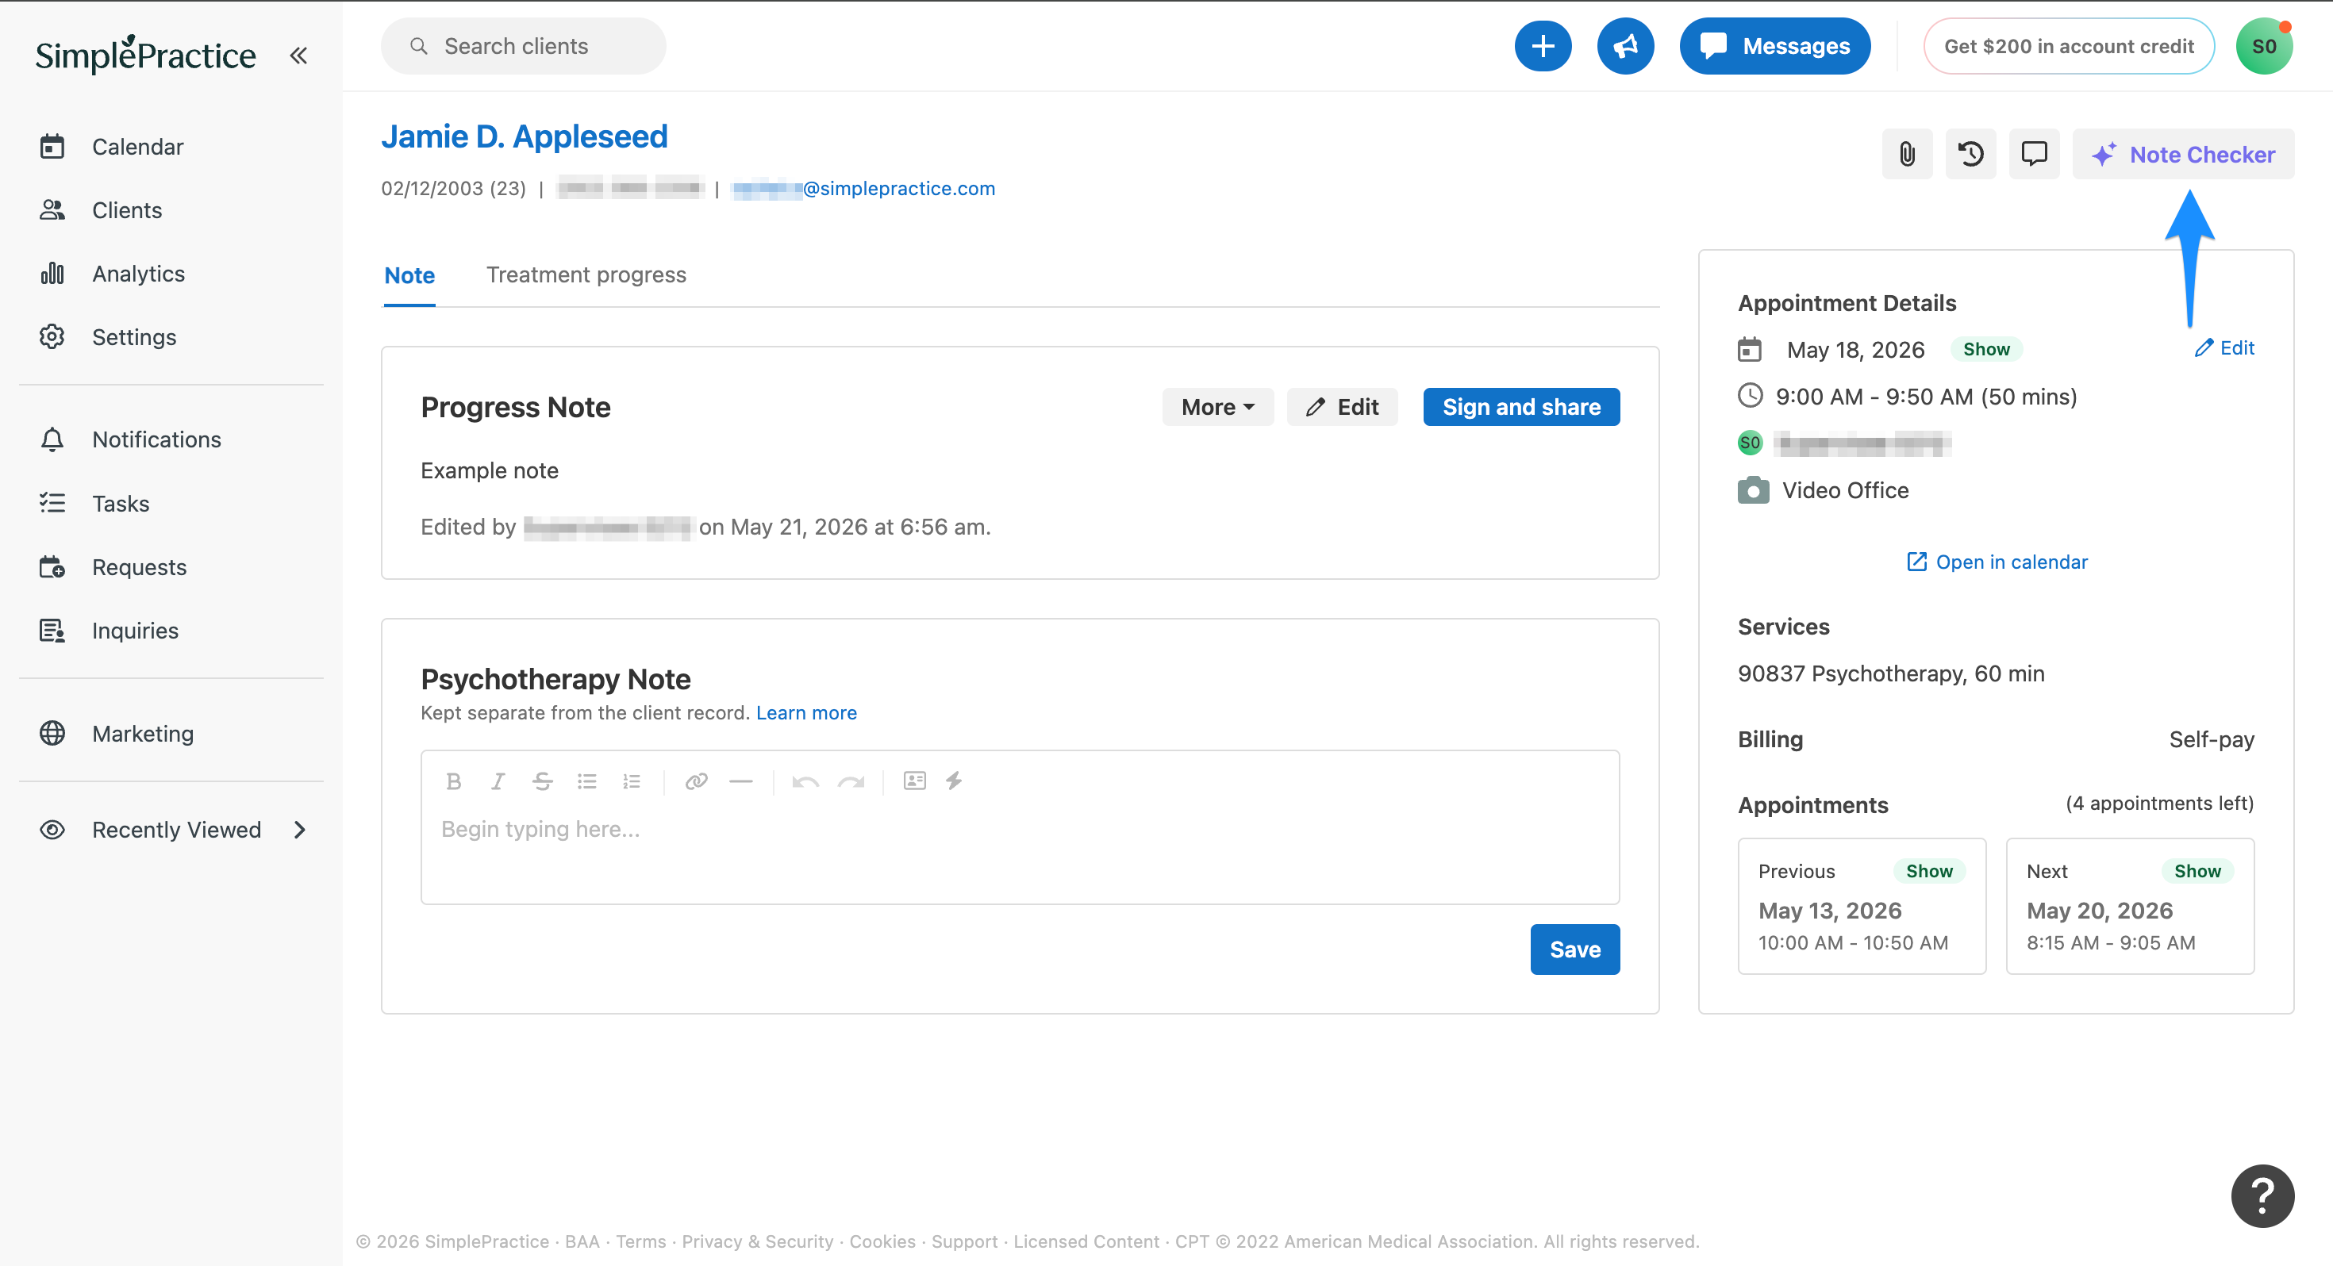The width and height of the screenshot is (2333, 1266).
Task: Save the Psychotherapy Note
Action: click(1574, 948)
